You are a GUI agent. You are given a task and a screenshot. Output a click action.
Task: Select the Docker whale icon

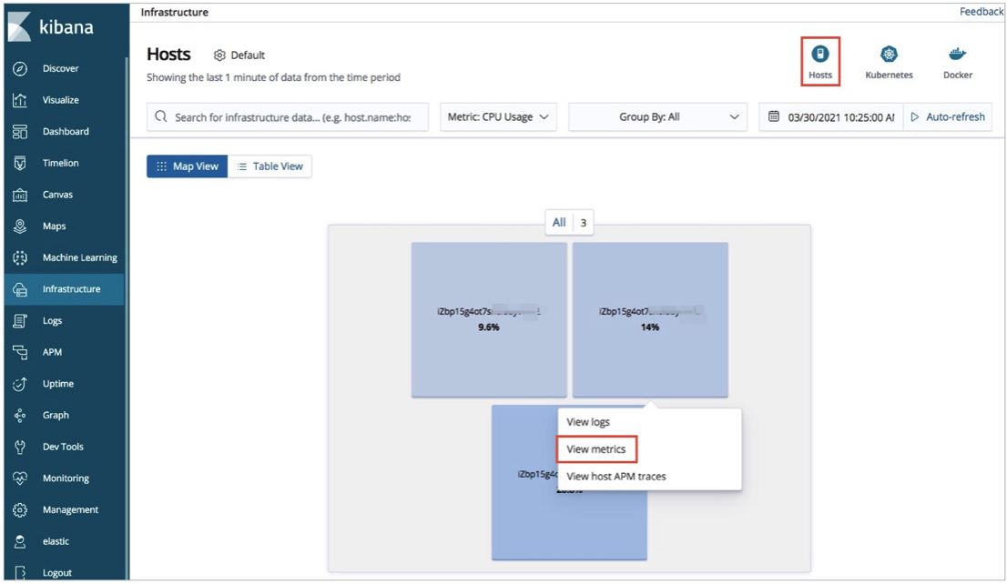(x=958, y=54)
